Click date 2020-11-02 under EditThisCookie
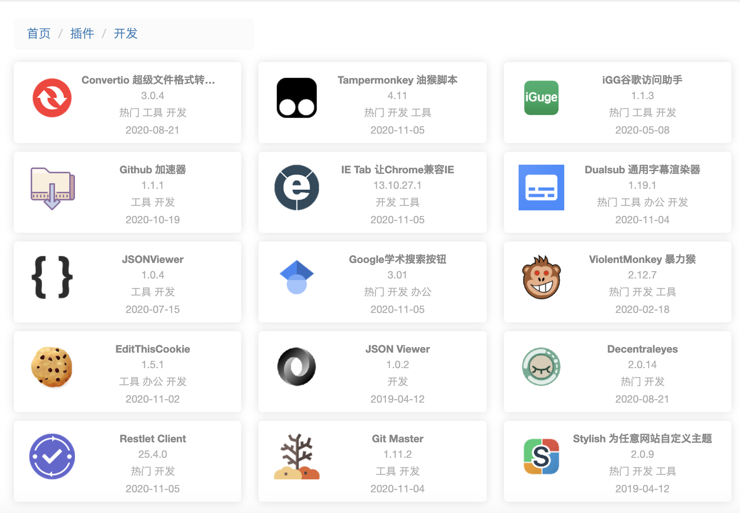This screenshot has height=513, width=740. (x=153, y=399)
